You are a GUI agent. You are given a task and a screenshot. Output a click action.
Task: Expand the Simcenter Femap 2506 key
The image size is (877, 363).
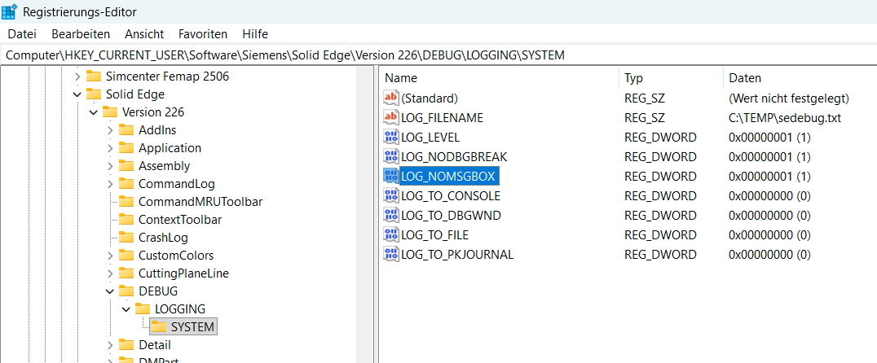[77, 77]
